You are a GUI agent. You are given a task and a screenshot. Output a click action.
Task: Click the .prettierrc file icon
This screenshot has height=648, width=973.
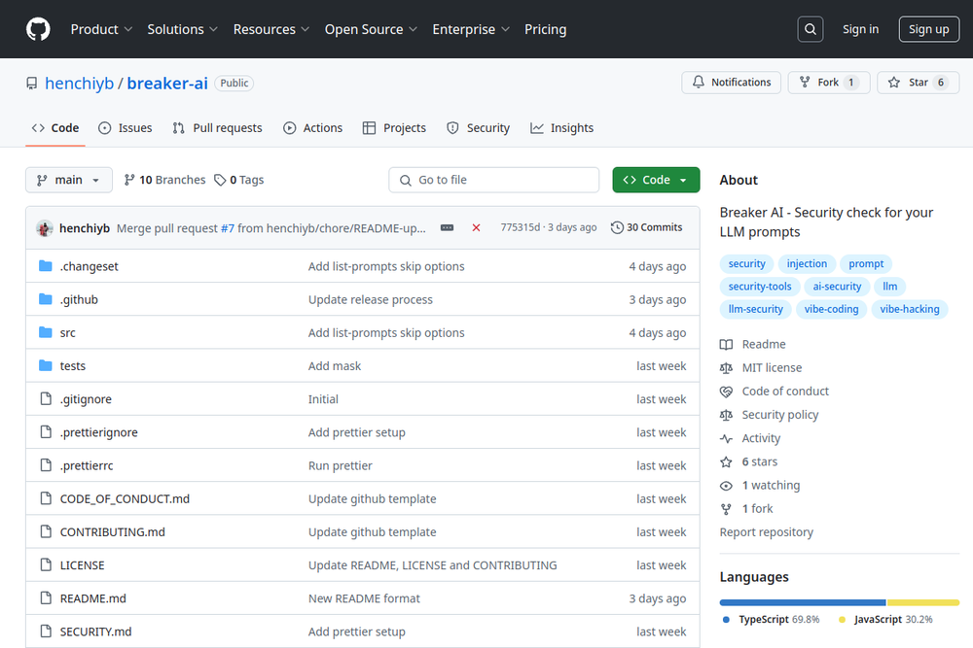point(46,465)
